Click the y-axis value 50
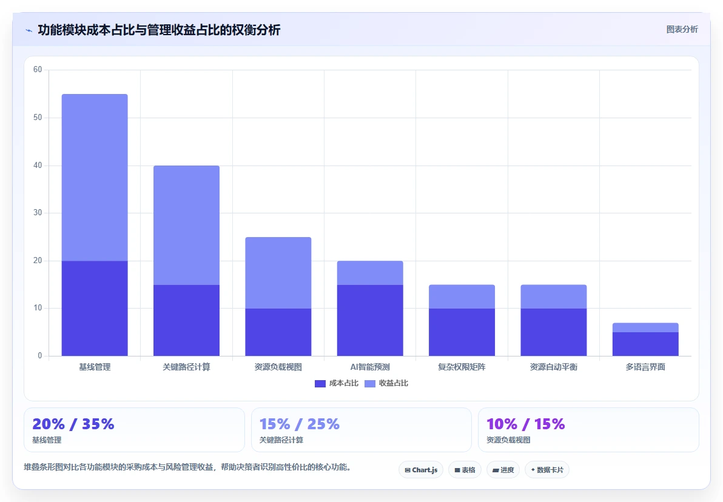This screenshot has height=502, width=723. [38, 117]
